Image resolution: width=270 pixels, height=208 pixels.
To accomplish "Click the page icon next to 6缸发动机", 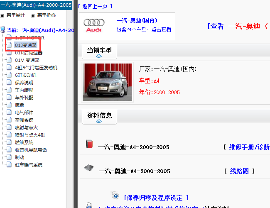I will tap(9, 75).
